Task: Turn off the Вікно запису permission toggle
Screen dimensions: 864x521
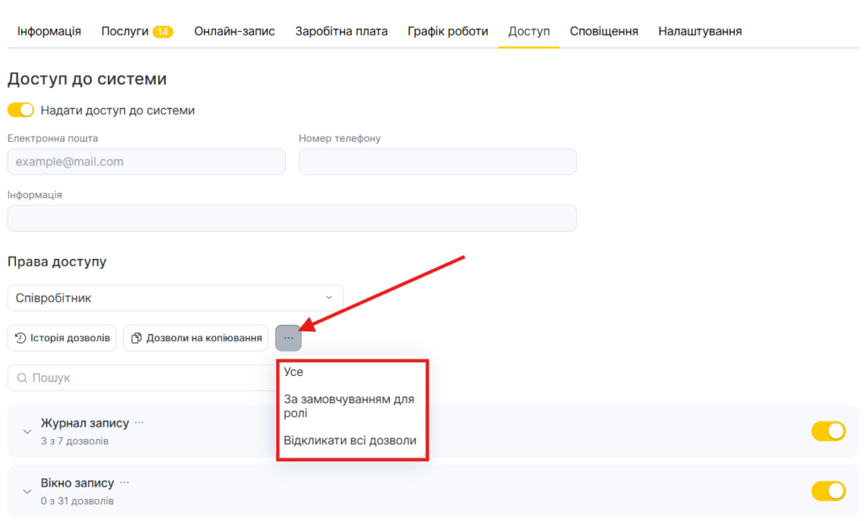Action: pos(828,491)
